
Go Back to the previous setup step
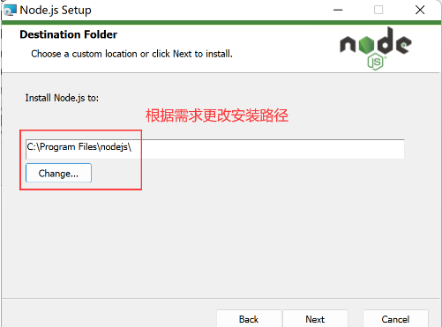click(249, 319)
